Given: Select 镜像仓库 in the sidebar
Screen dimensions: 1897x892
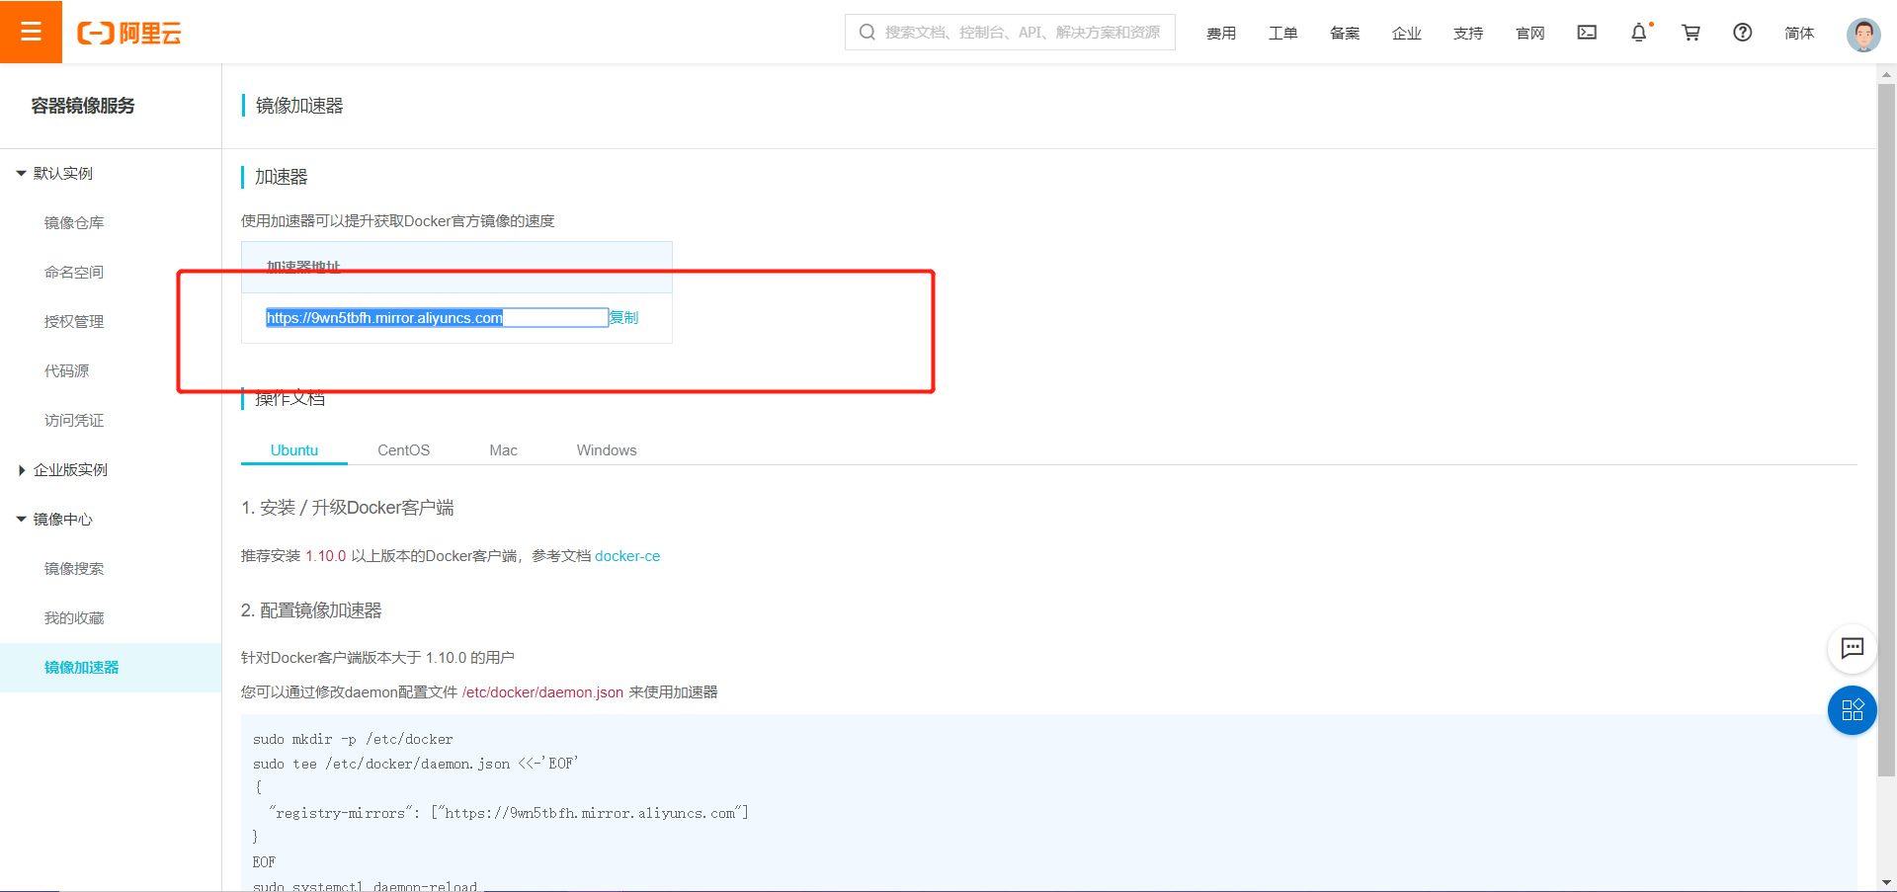Looking at the screenshot, I should (74, 222).
